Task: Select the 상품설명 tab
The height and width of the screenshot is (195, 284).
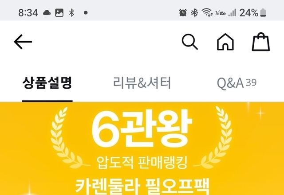Action: pyautogui.click(x=47, y=83)
